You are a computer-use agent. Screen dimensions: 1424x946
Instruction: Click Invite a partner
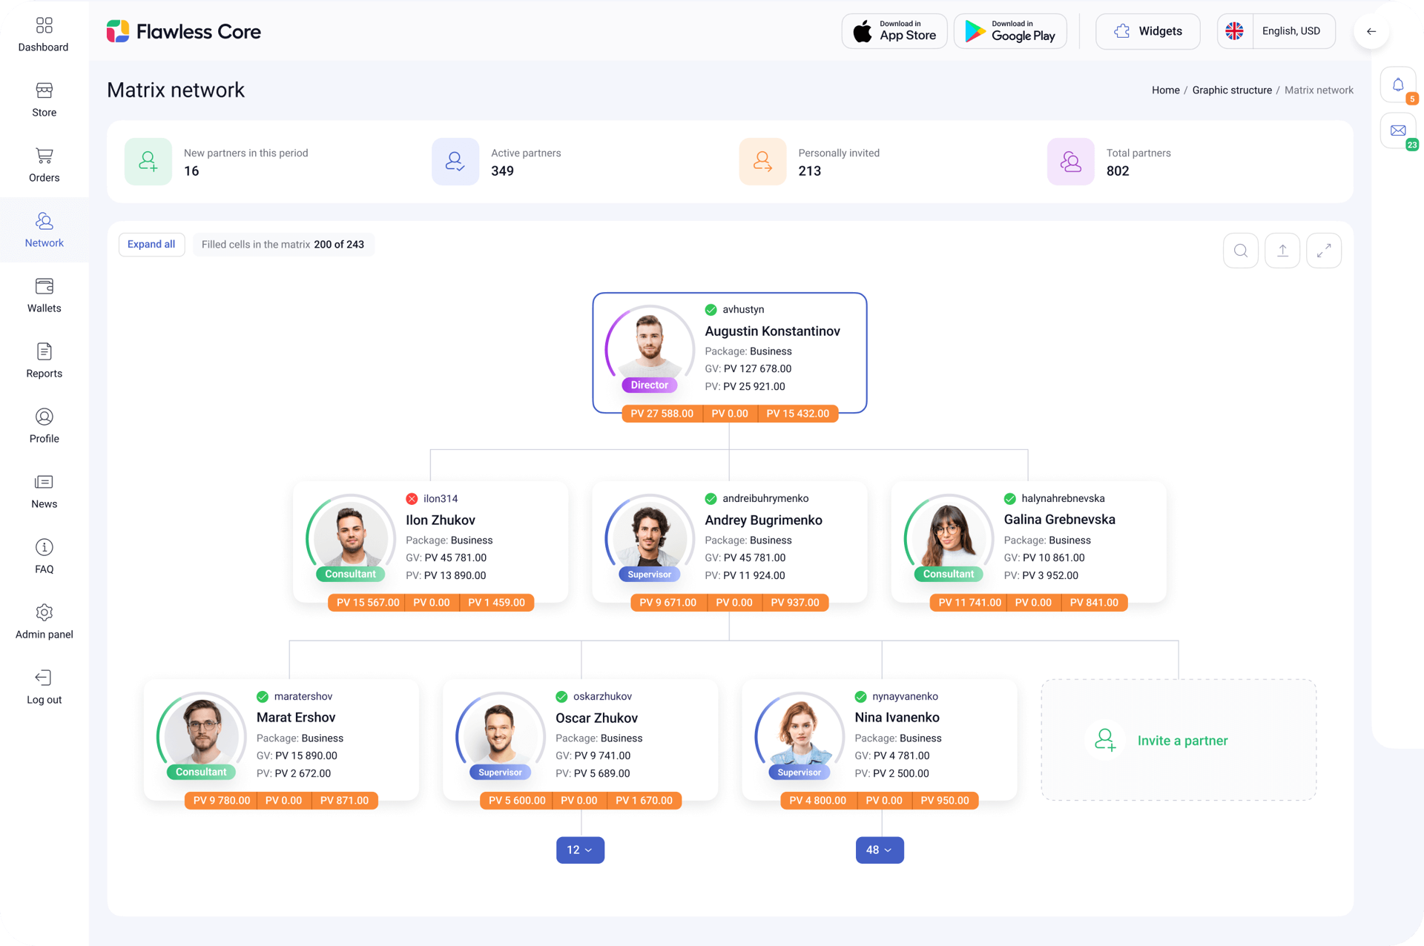(x=1182, y=740)
